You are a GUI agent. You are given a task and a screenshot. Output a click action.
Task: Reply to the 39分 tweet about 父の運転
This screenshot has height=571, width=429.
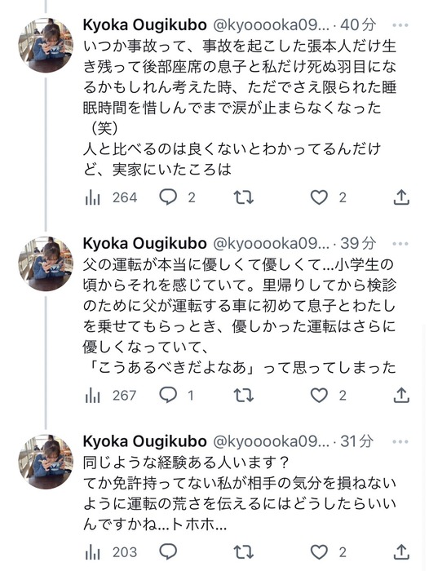(168, 396)
